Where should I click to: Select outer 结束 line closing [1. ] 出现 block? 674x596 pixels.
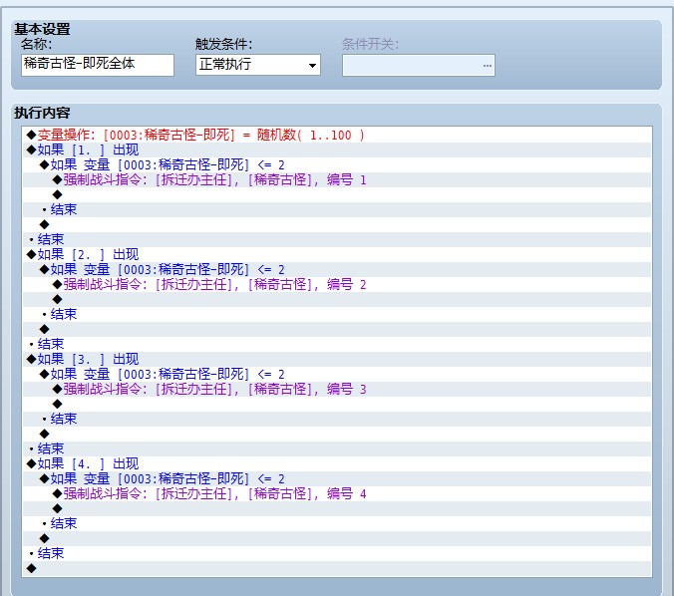click(x=337, y=239)
